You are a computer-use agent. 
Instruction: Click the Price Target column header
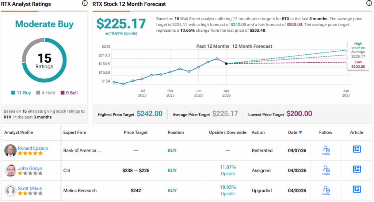click(x=136, y=132)
